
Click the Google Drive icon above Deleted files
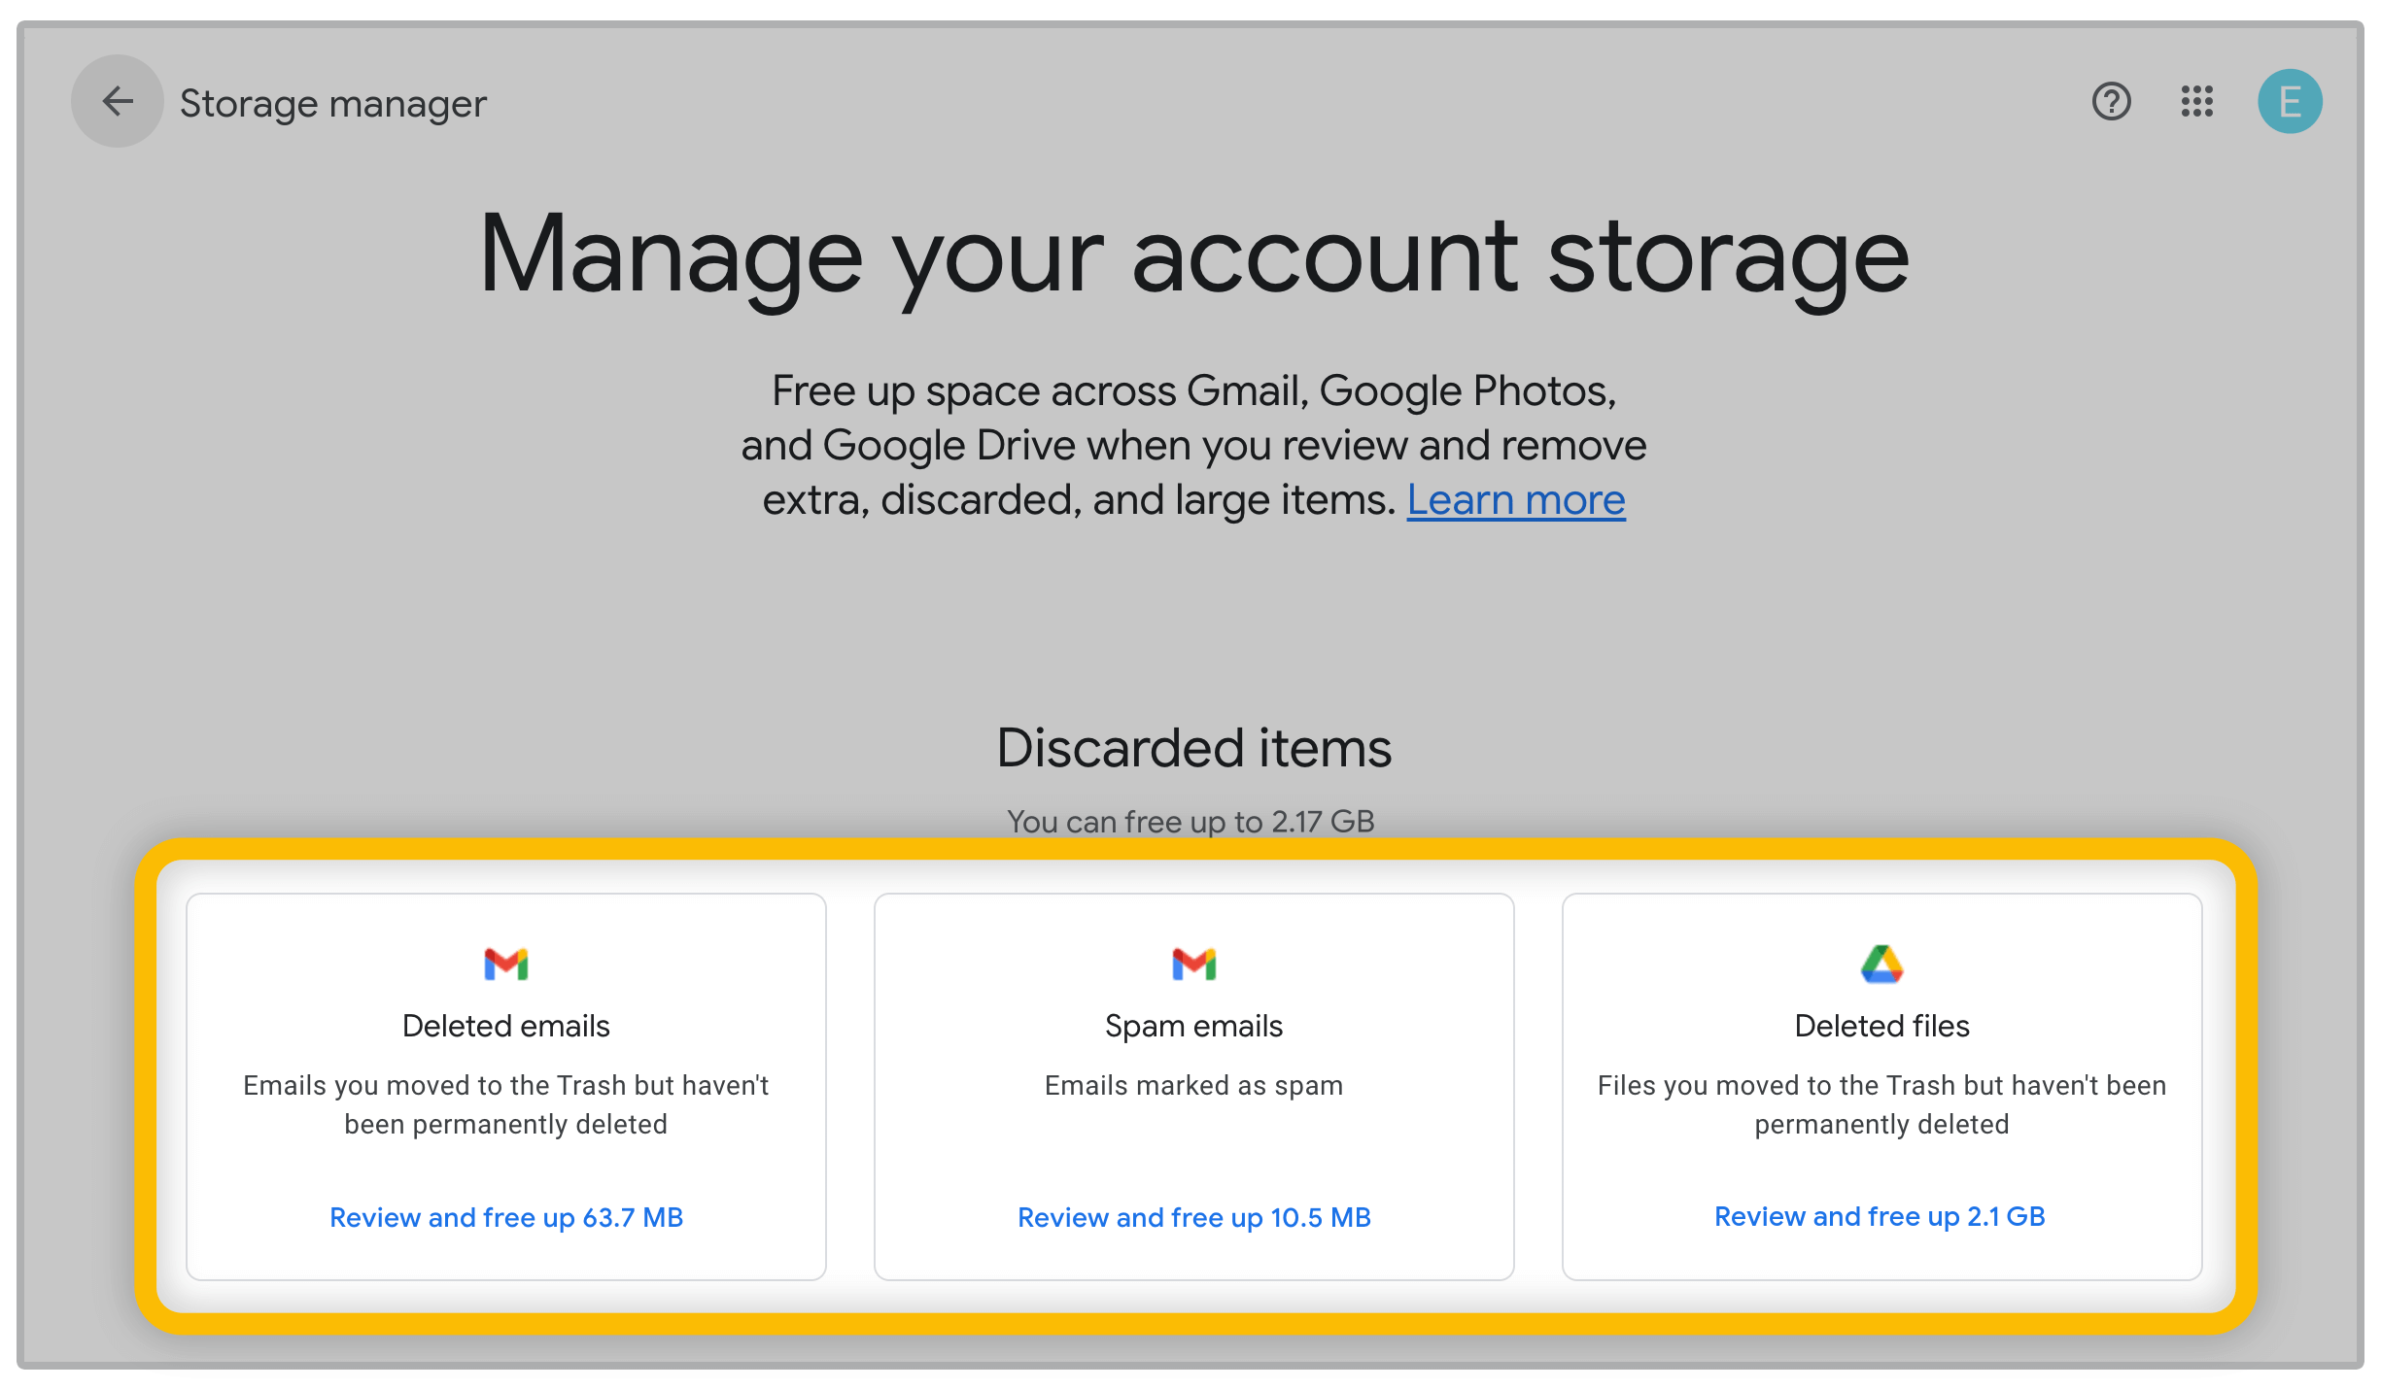click(x=1881, y=964)
